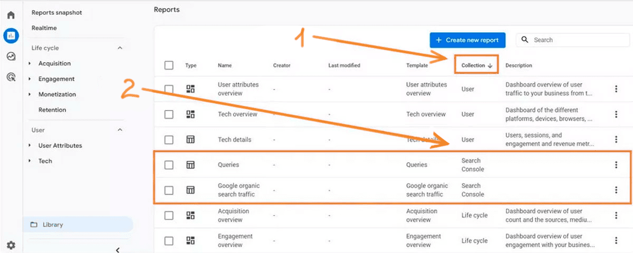Open more options for Tech overview row
Image resolution: width=633 pixels, height=253 pixels.
(x=616, y=114)
